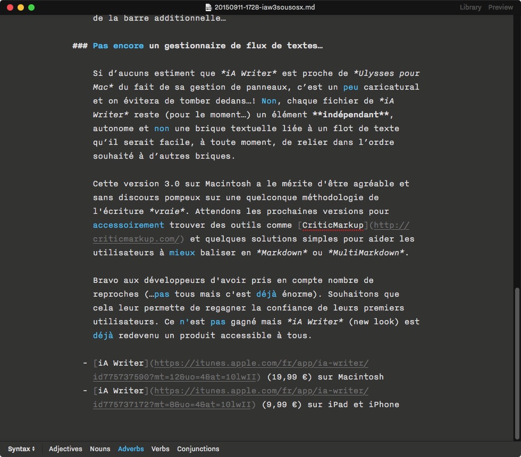Toggle Conjunctions syntax highlighting
The image size is (521, 457).
pyautogui.click(x=198, y=449)
